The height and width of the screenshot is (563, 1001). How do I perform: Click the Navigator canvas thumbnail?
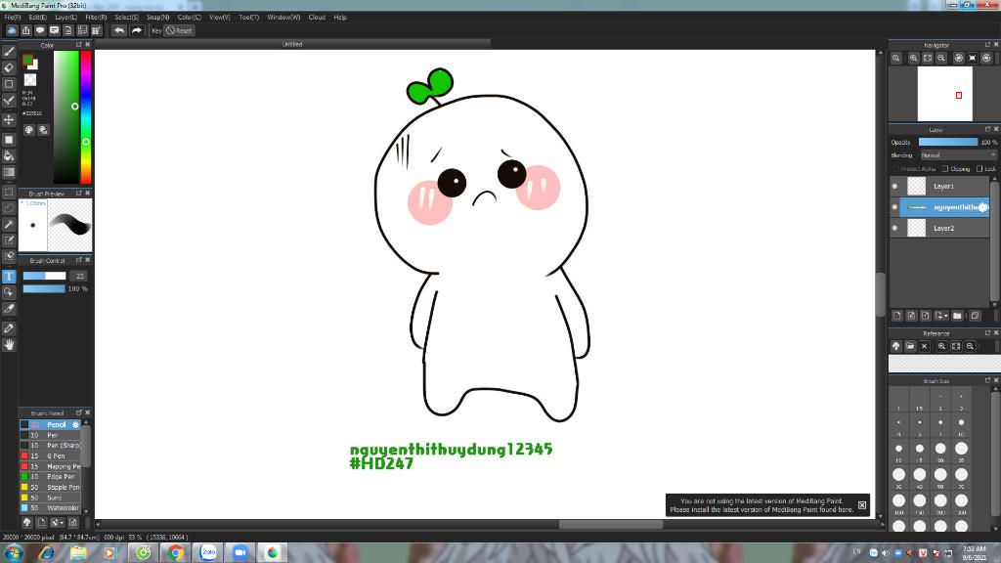(945, 94)
